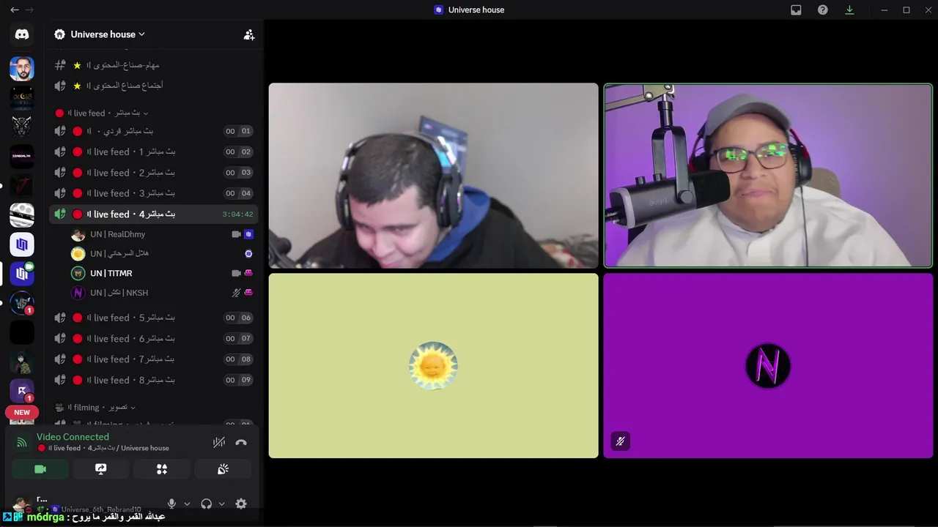Open UN | هلال السرحاني participant entry
The height and width of the screenshot is (527, 938).
[x=163, y=253]
